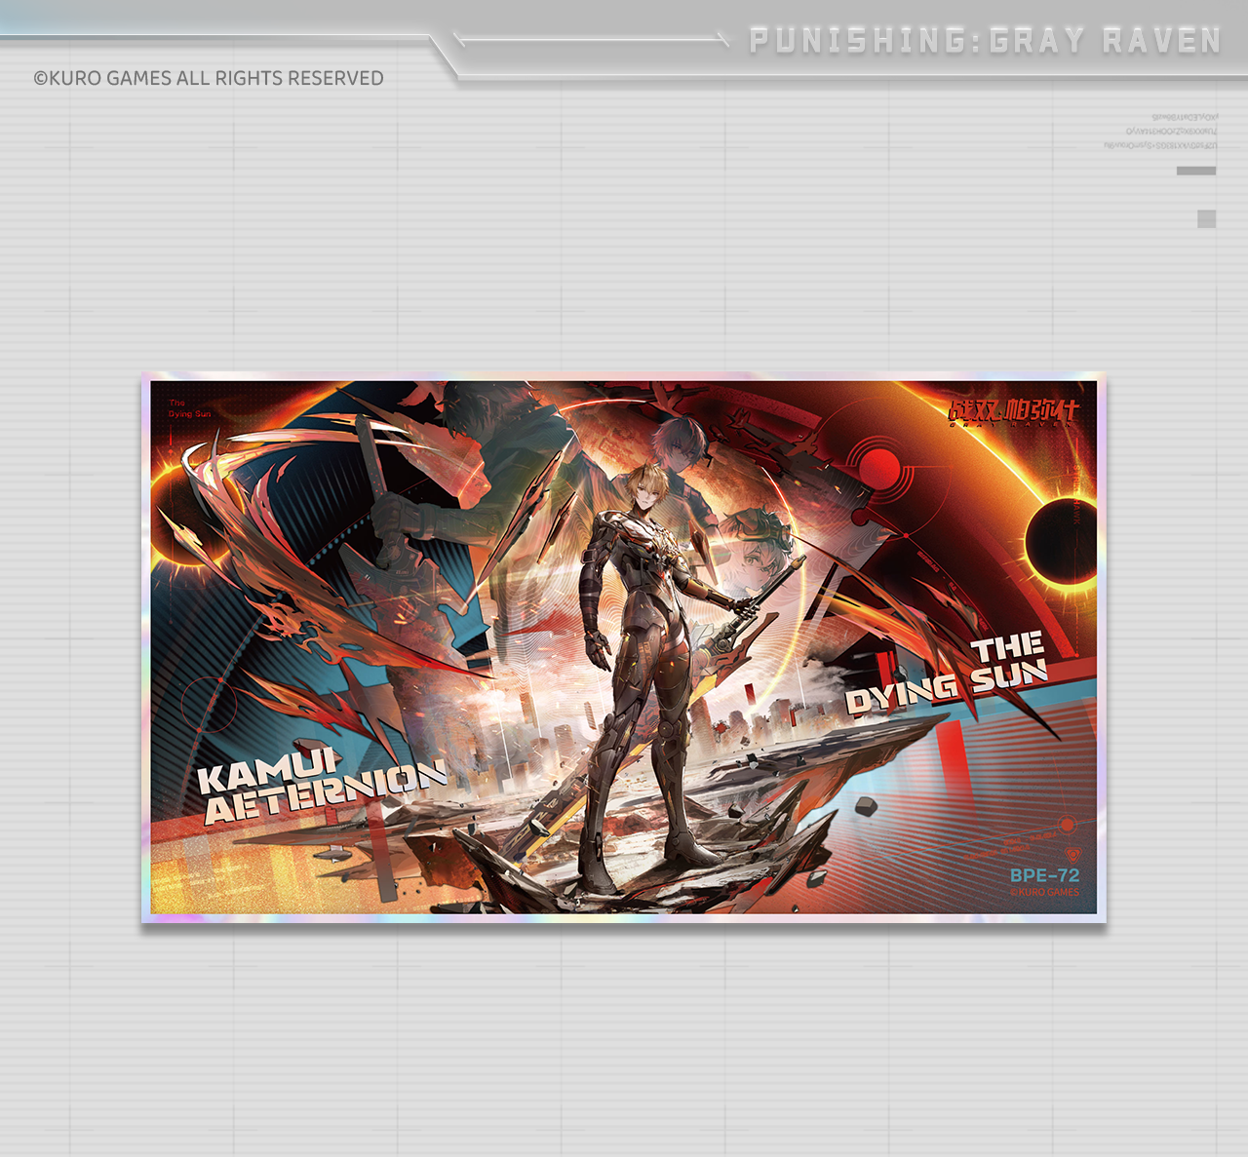
Task: Click the small ©KURO GAMES credit under BPE-72
Action: (1044, 892)
